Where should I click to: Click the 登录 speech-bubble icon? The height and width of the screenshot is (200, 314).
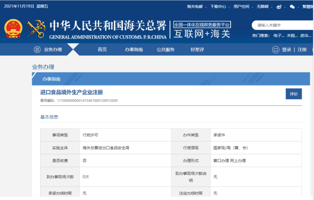tap(276, 49)
